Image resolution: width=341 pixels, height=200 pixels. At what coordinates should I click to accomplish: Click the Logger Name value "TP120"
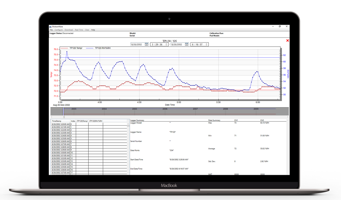pos(172,132)
